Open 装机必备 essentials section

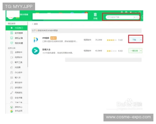17,38
